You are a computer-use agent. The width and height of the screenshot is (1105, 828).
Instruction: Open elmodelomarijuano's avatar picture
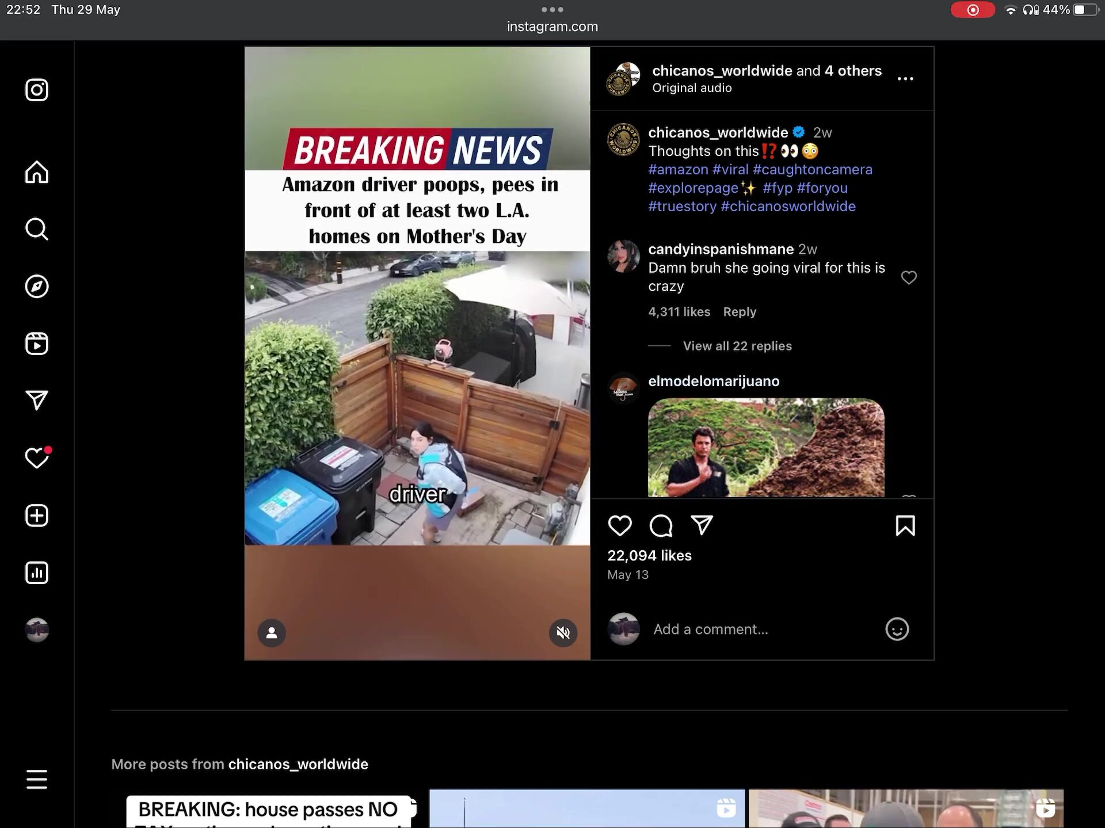(x=623, y=389)
